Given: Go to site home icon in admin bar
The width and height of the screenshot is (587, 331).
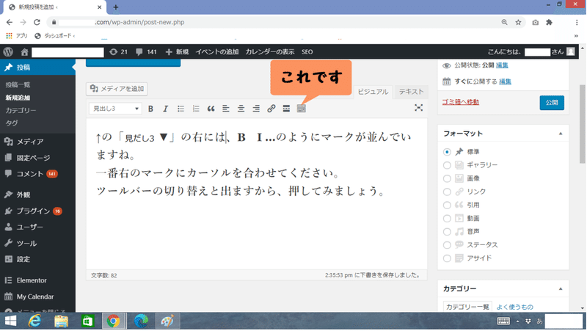Looking at the screenshot, I should click(x=24, y=51).
